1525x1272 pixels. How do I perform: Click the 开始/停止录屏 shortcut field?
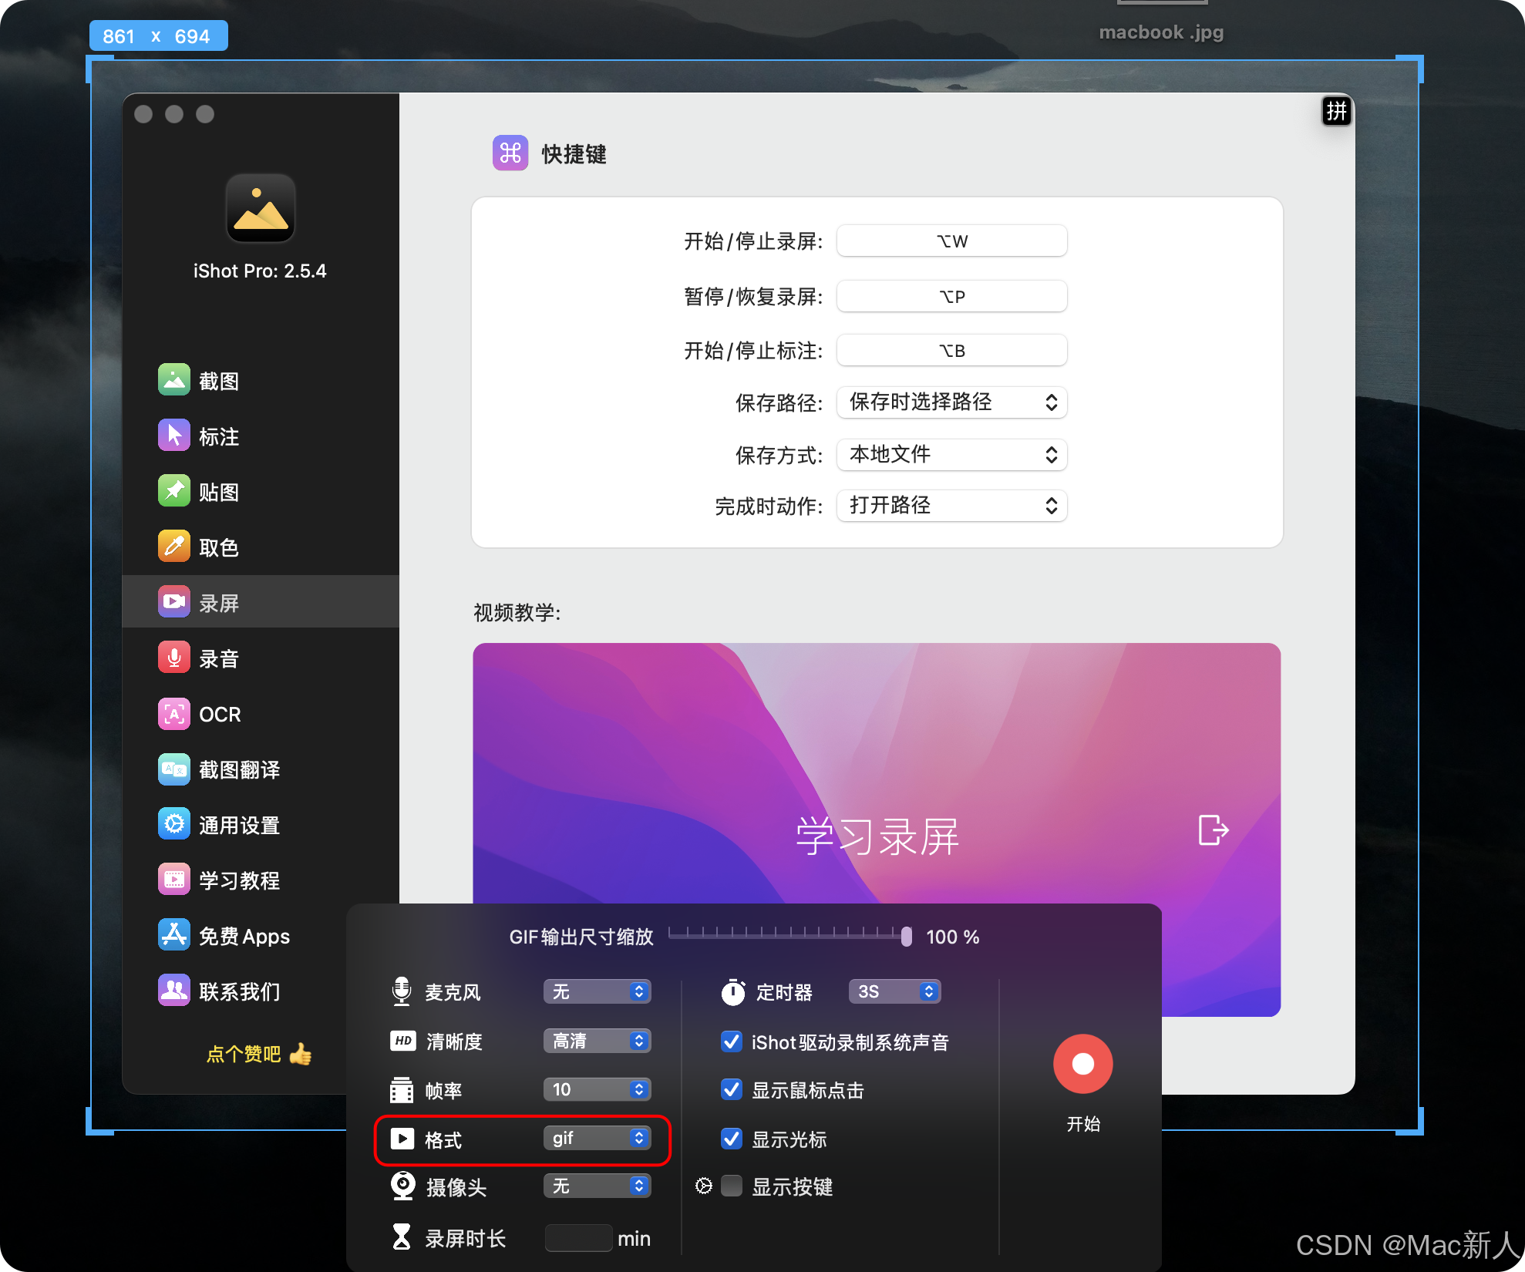(x=951, y=241)
